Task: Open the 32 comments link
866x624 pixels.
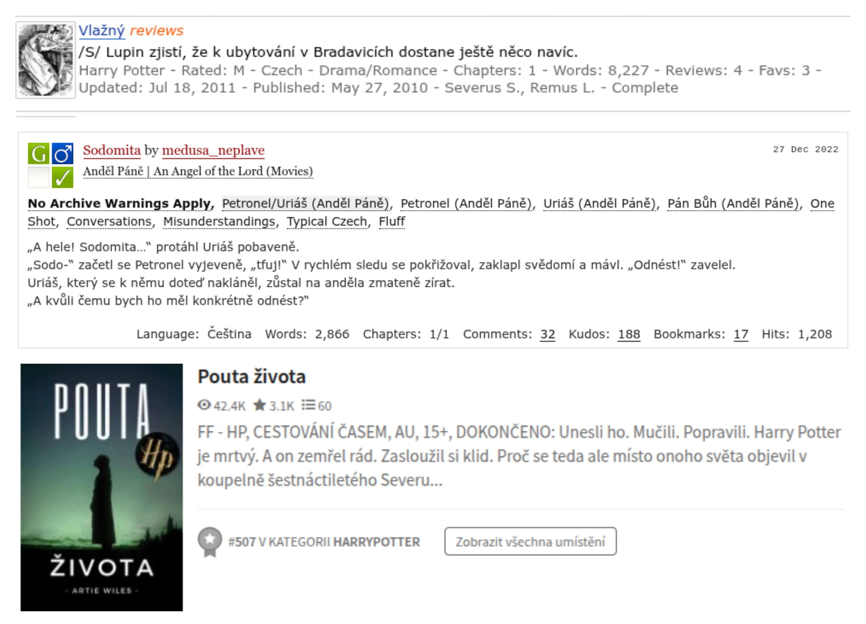Action: tap(547, 334)
